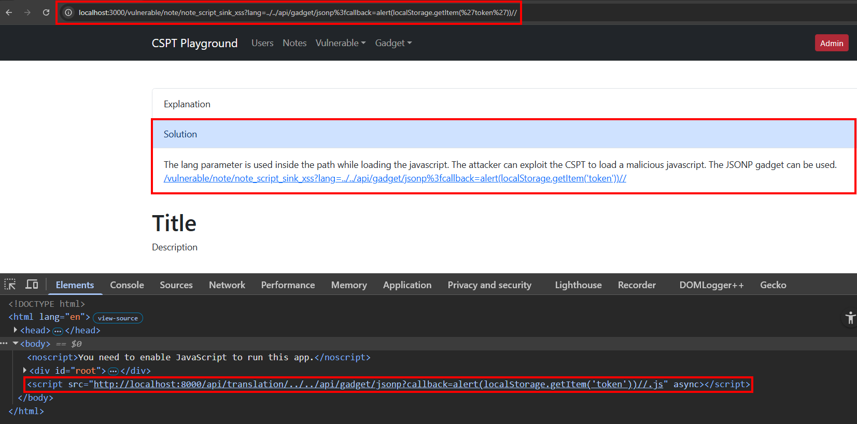Open the script src URL link in DOM
This screenshot has height=424, width=857.
378,384
